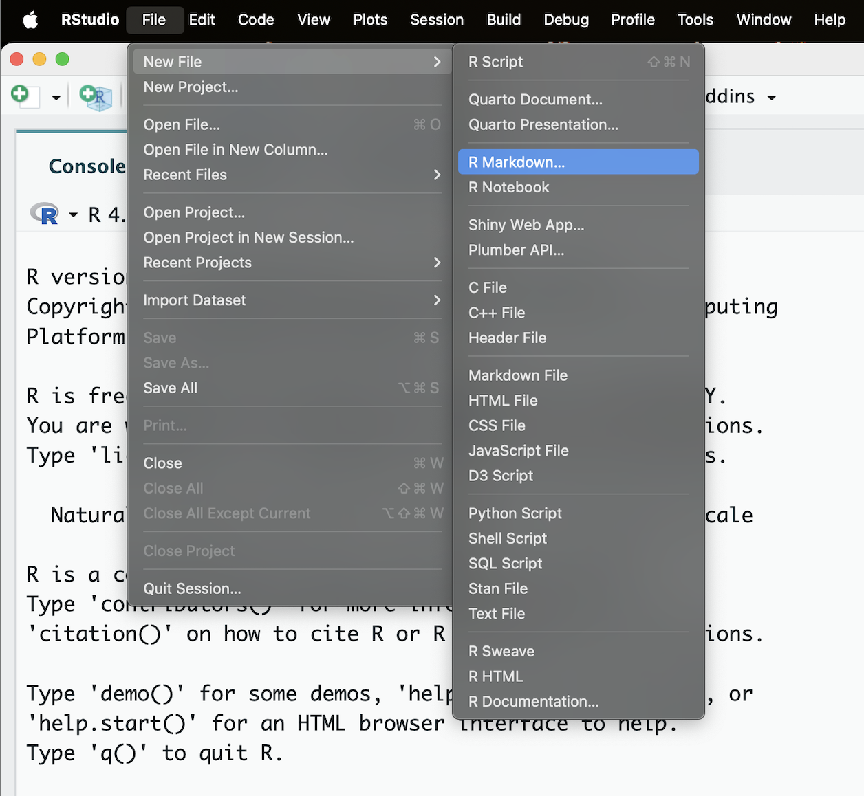Image resolution: width=864 pixels, height=796 pixels.
Task: Create a new HTML File
Action: tap(579, 400)
